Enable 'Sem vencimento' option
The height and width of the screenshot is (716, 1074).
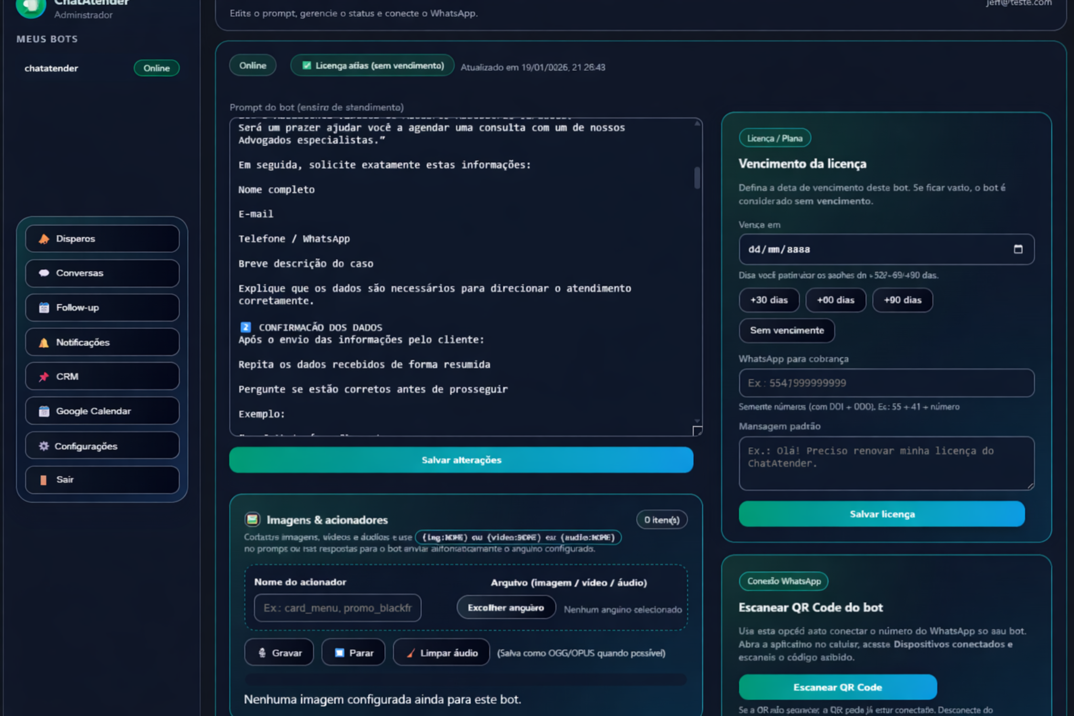pos(786,330)
